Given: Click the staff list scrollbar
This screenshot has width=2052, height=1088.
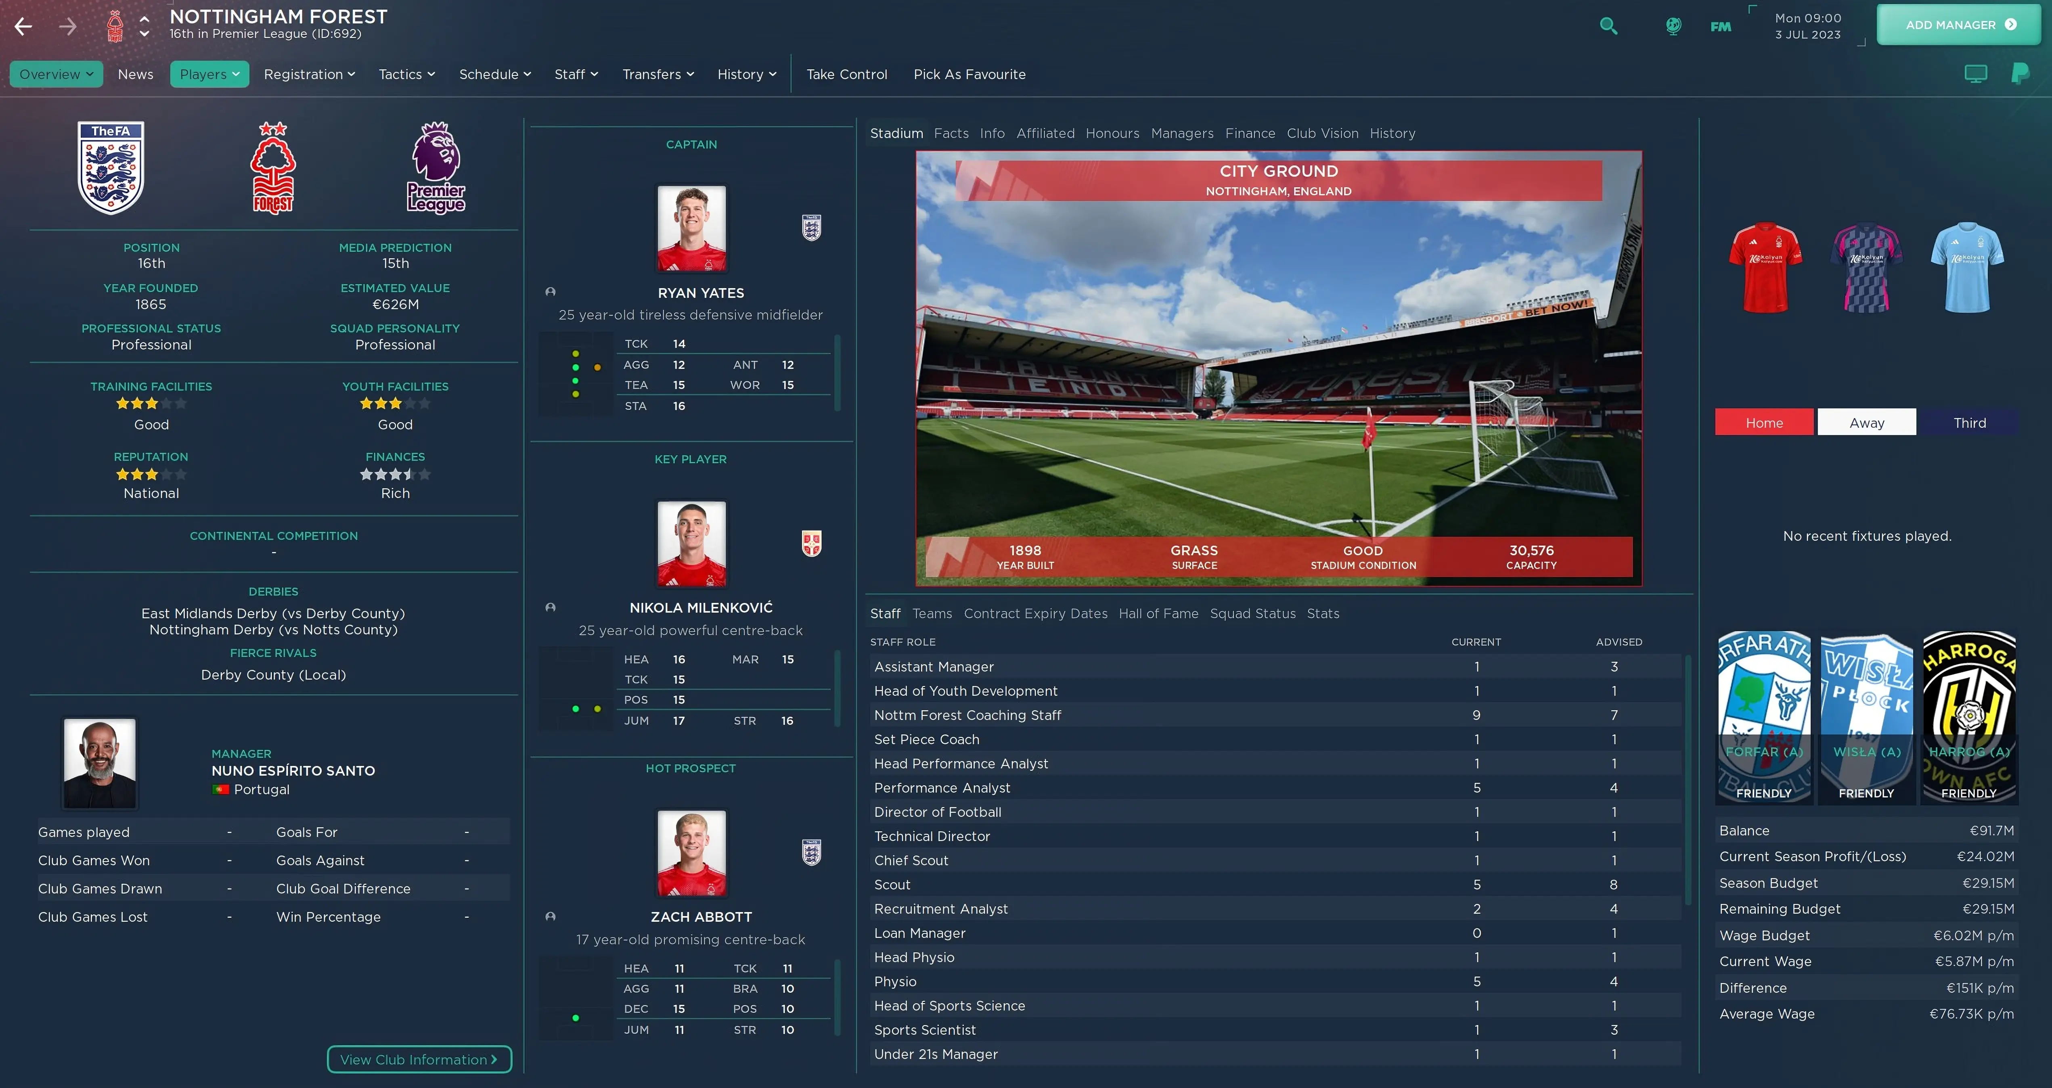Looking at the screenshot, I should coord(1688,780).
